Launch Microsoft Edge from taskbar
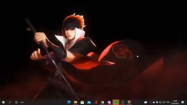 (69, 102)
